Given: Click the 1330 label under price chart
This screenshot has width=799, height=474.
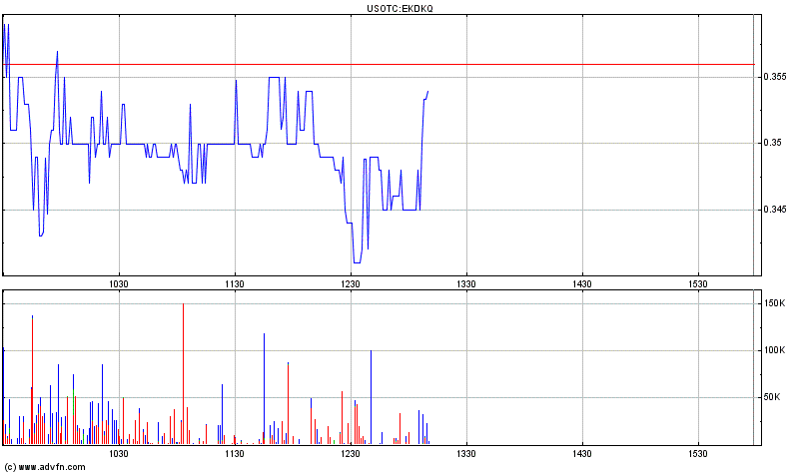Looking at the screenshot, I should (x=466, y=284).
